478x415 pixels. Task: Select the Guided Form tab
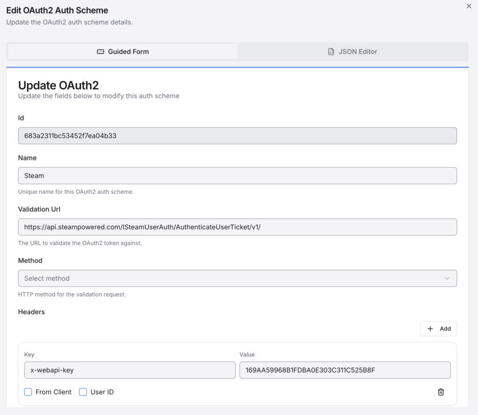coord(123,52)
